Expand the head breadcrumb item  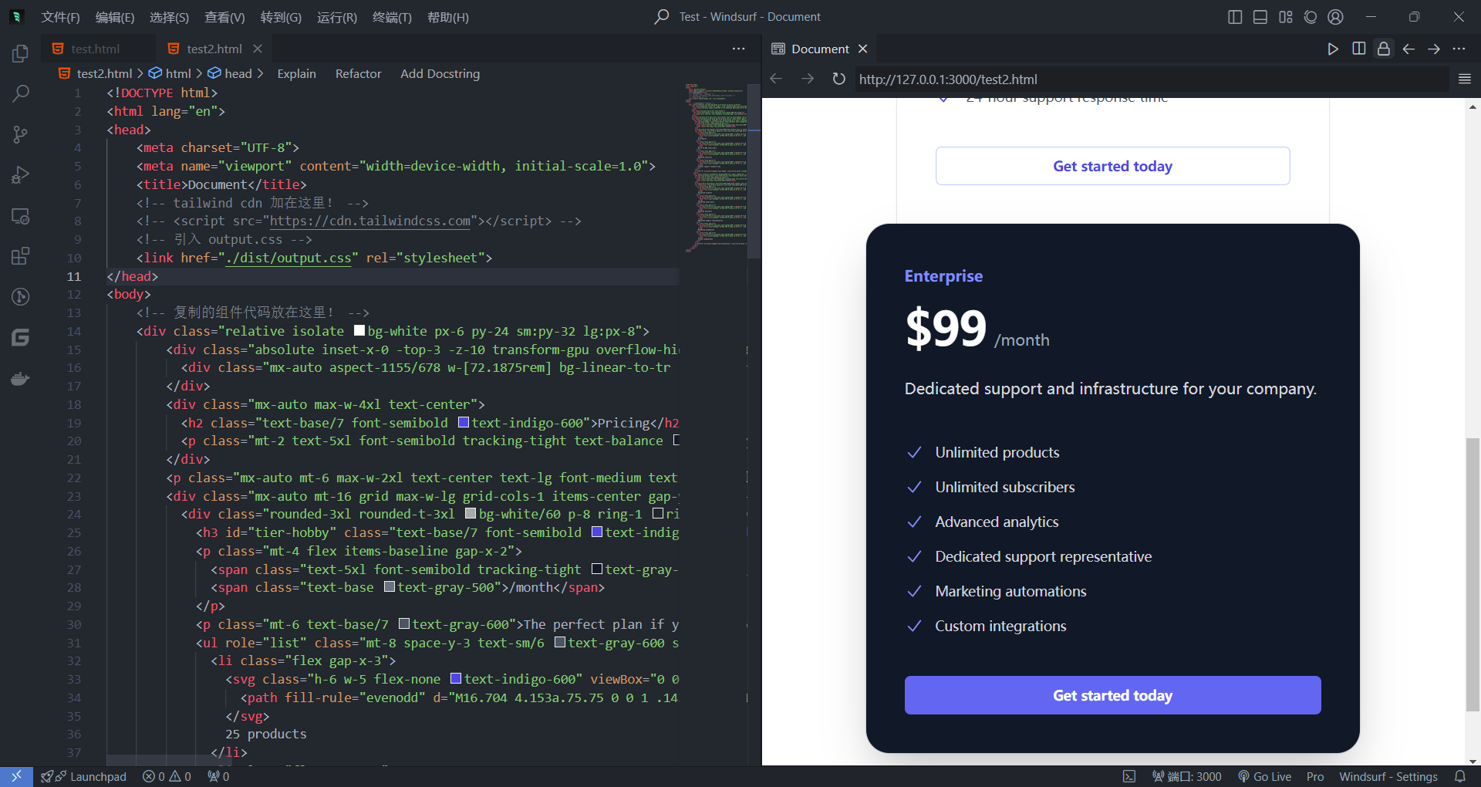[x=238, y=73]
